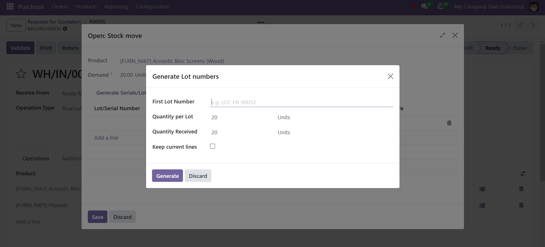
Task: Delete the Flipover product line
Action: point(521,205)
